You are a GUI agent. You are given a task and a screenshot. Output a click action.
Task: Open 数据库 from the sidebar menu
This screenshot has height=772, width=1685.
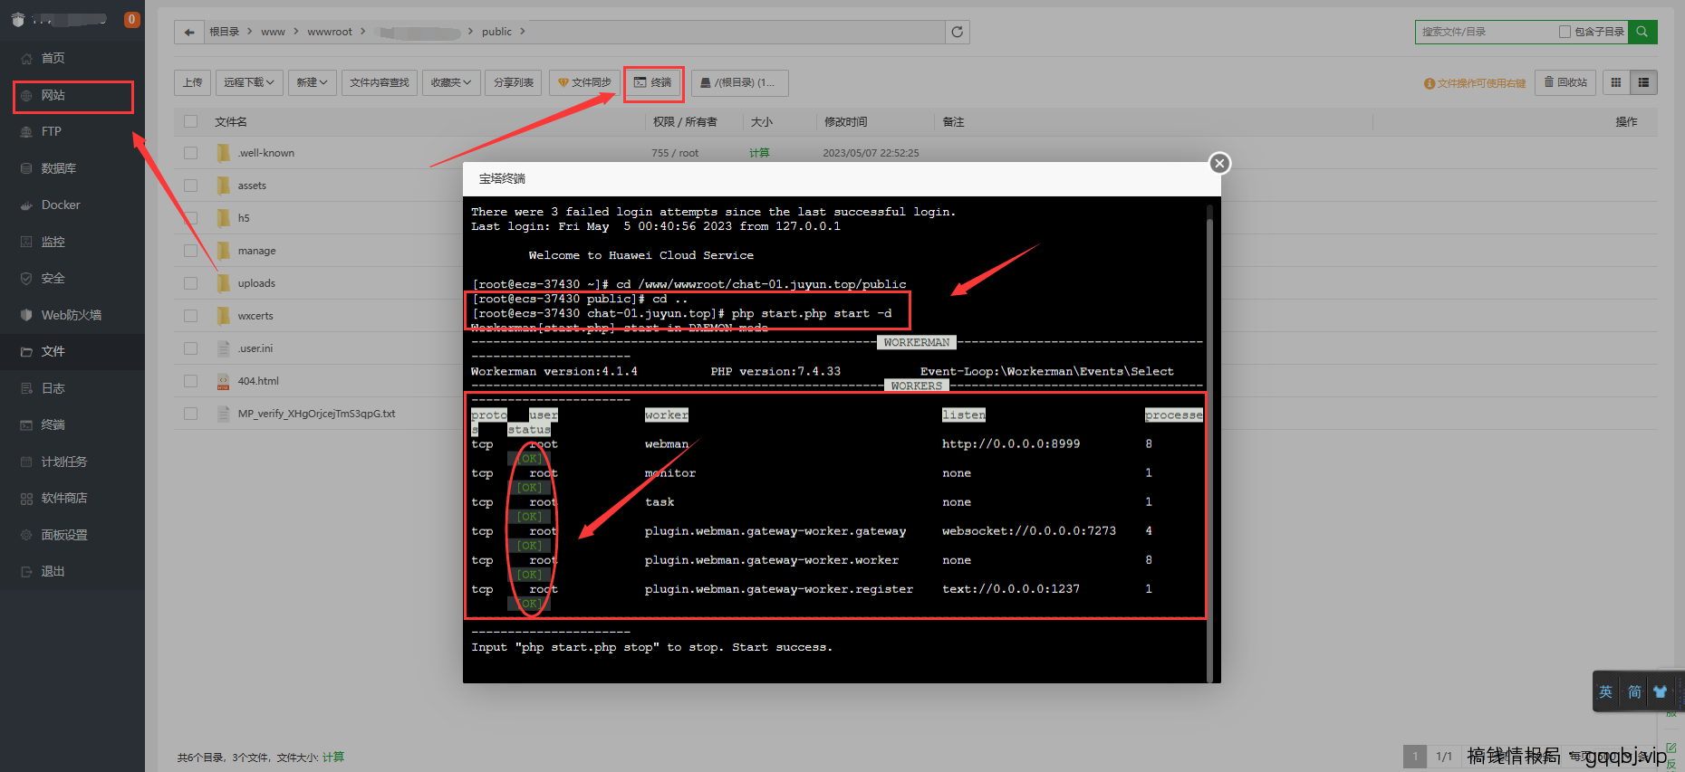click(58, 168)
